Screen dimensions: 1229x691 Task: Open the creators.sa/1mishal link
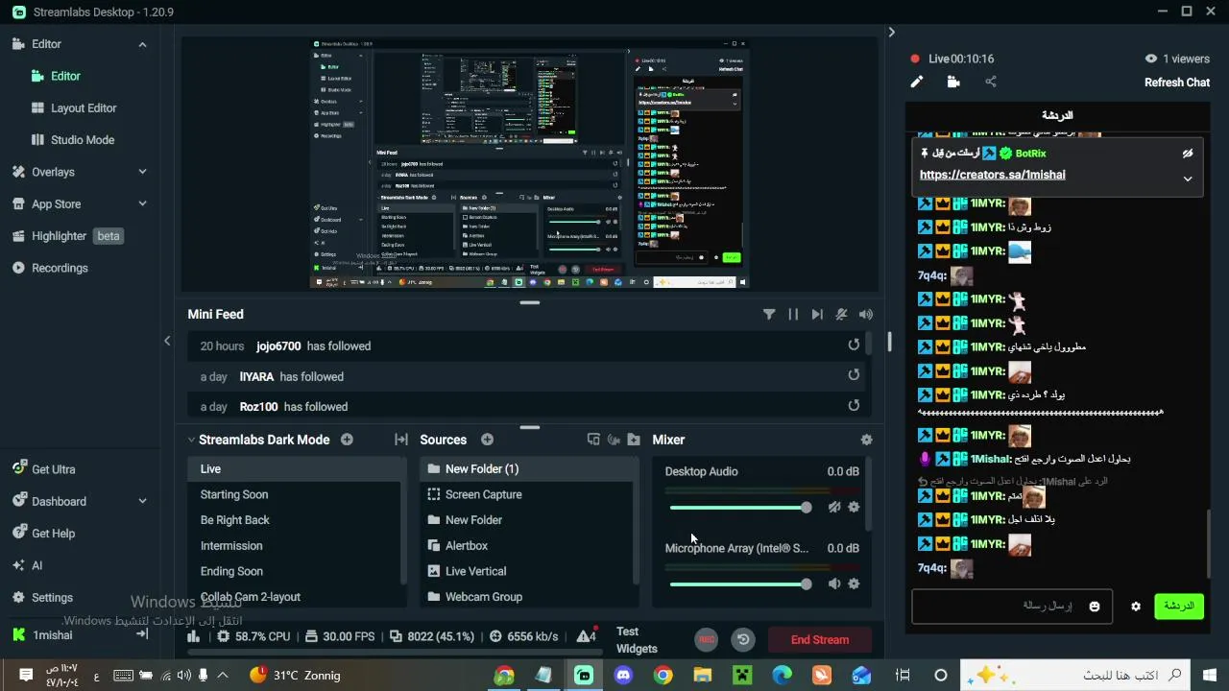(992, 175)
